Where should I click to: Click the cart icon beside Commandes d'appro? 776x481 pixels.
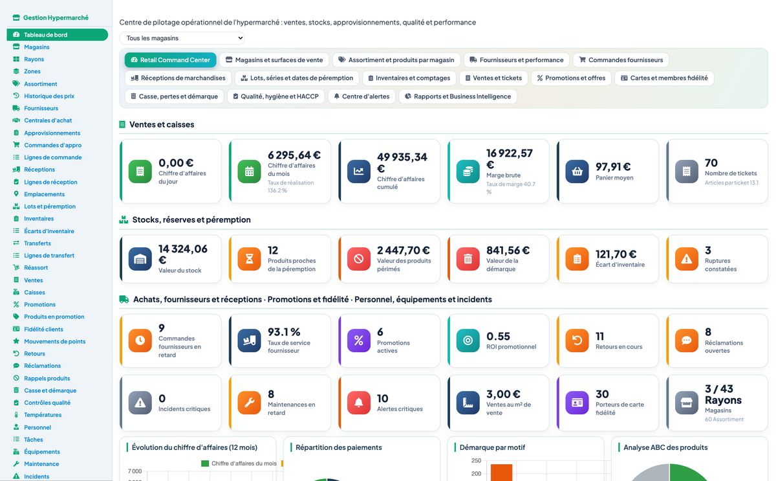16,145
